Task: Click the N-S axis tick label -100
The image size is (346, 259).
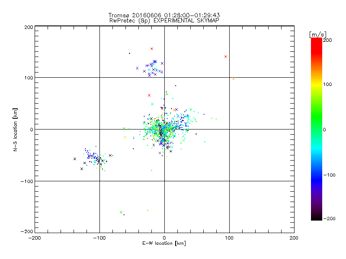Action: coord(27,181)
